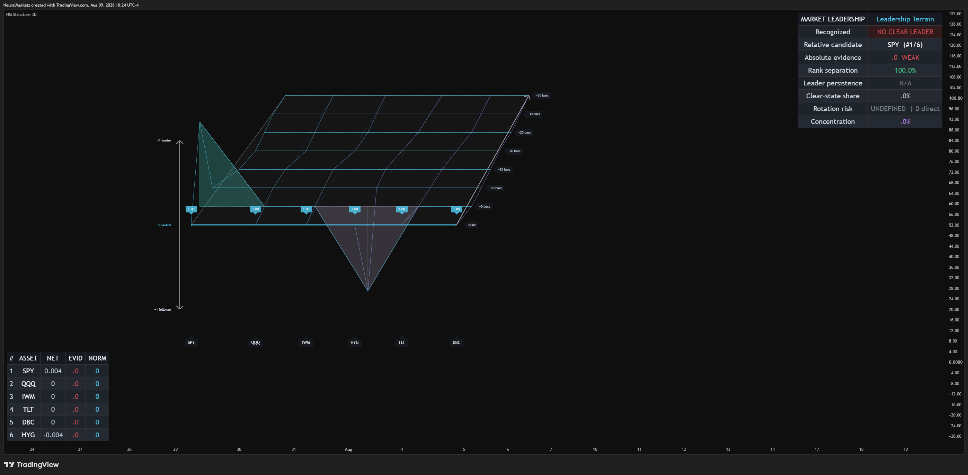Click the +.00 value tag above SPY
This screenshot has width=968, height=475.
[191, 209]
